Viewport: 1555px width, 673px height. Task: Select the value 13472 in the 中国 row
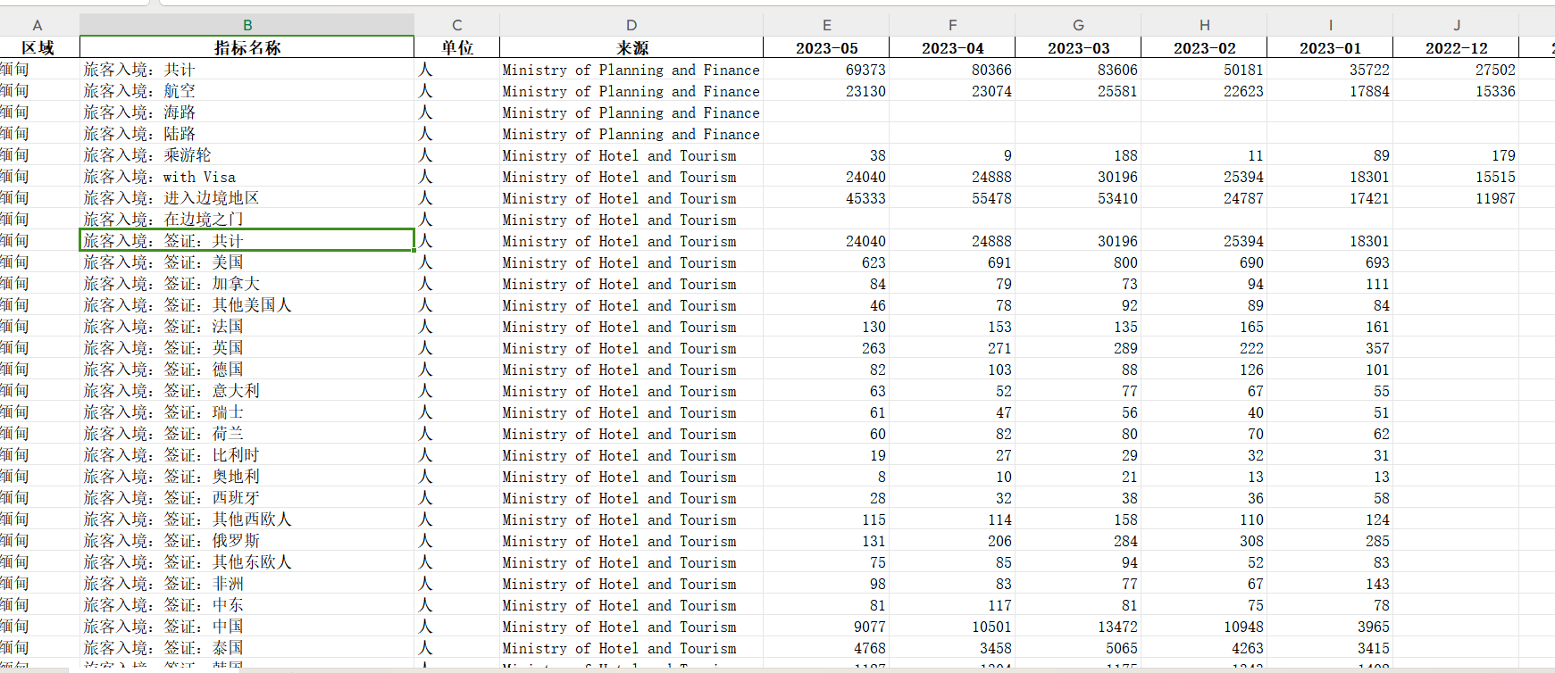point(1078,626)
